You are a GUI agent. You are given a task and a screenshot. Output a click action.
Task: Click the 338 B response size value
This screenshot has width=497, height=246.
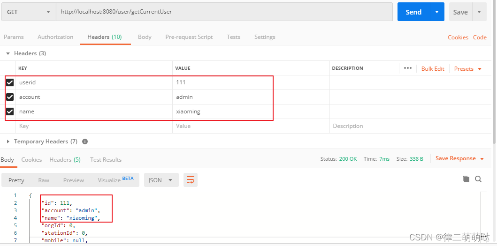(x=416, y=159)
